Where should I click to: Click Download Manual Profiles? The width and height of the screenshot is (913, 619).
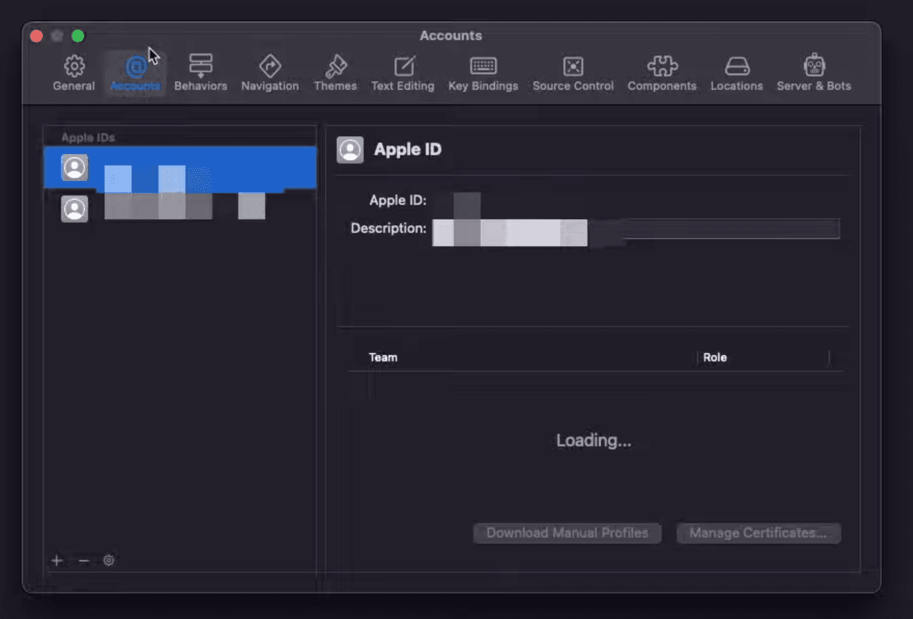(x=566, y=533)
